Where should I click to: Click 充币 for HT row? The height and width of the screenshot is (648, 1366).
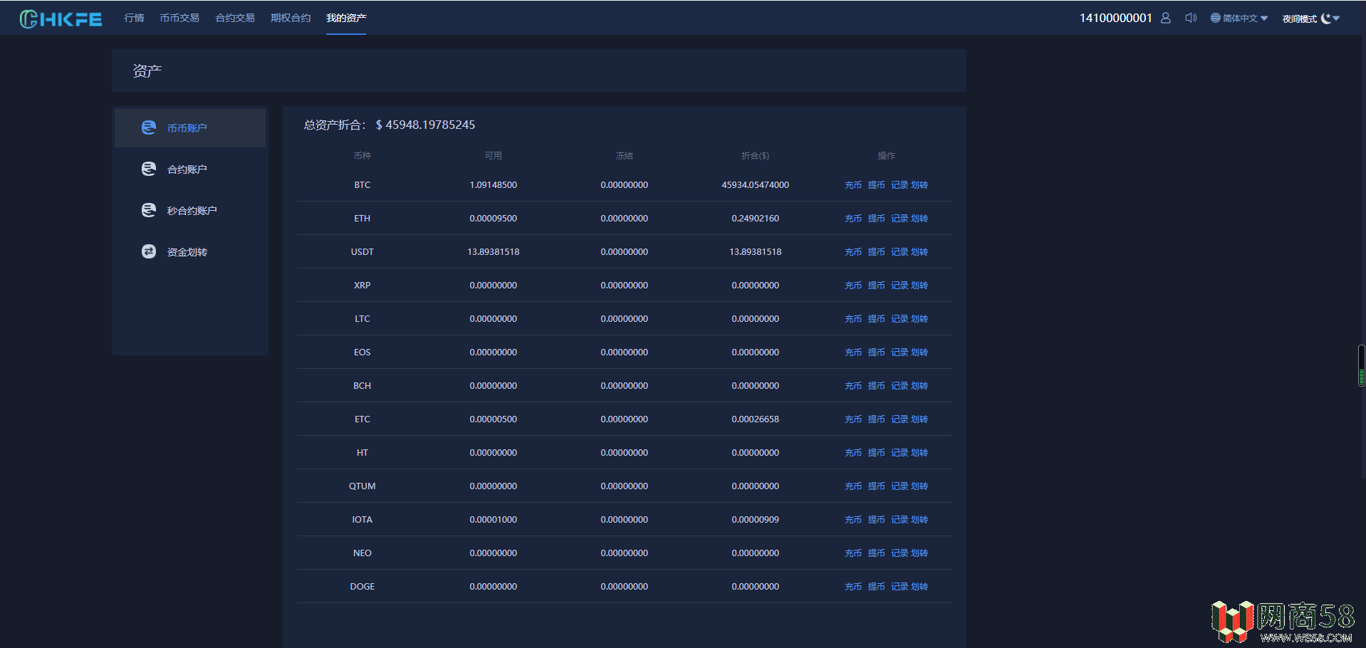point(853,453)
